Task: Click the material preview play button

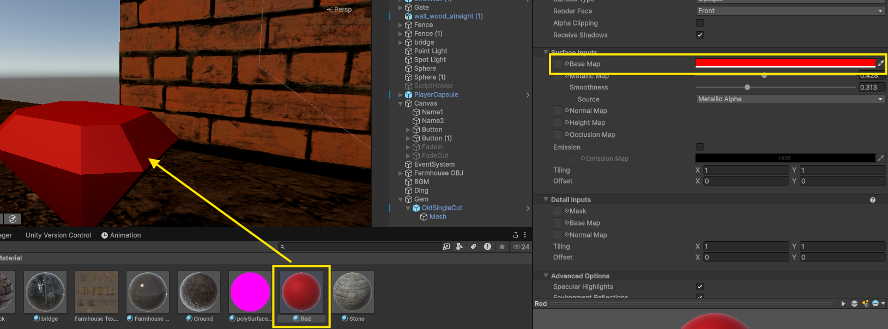Action: (x=843, y=303)
